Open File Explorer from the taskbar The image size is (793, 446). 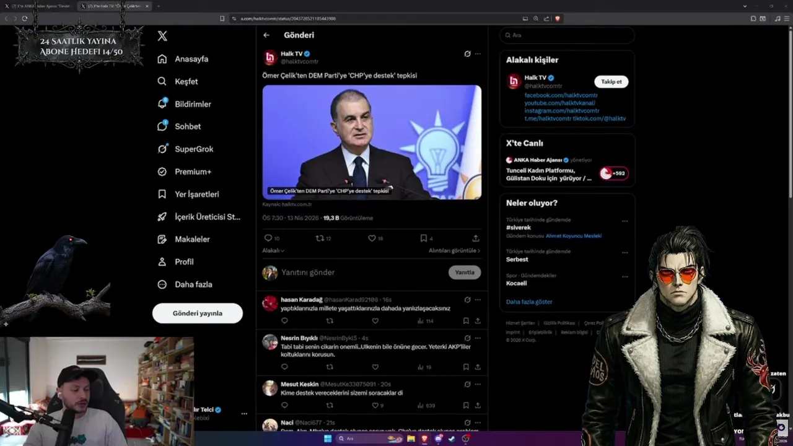[411, 439]
